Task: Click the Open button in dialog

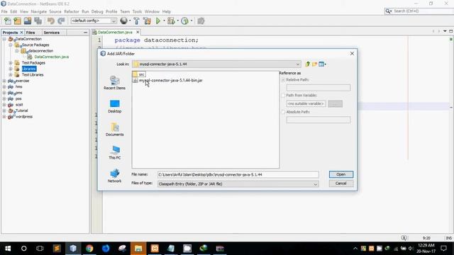Action: click(x=341, y=174)
